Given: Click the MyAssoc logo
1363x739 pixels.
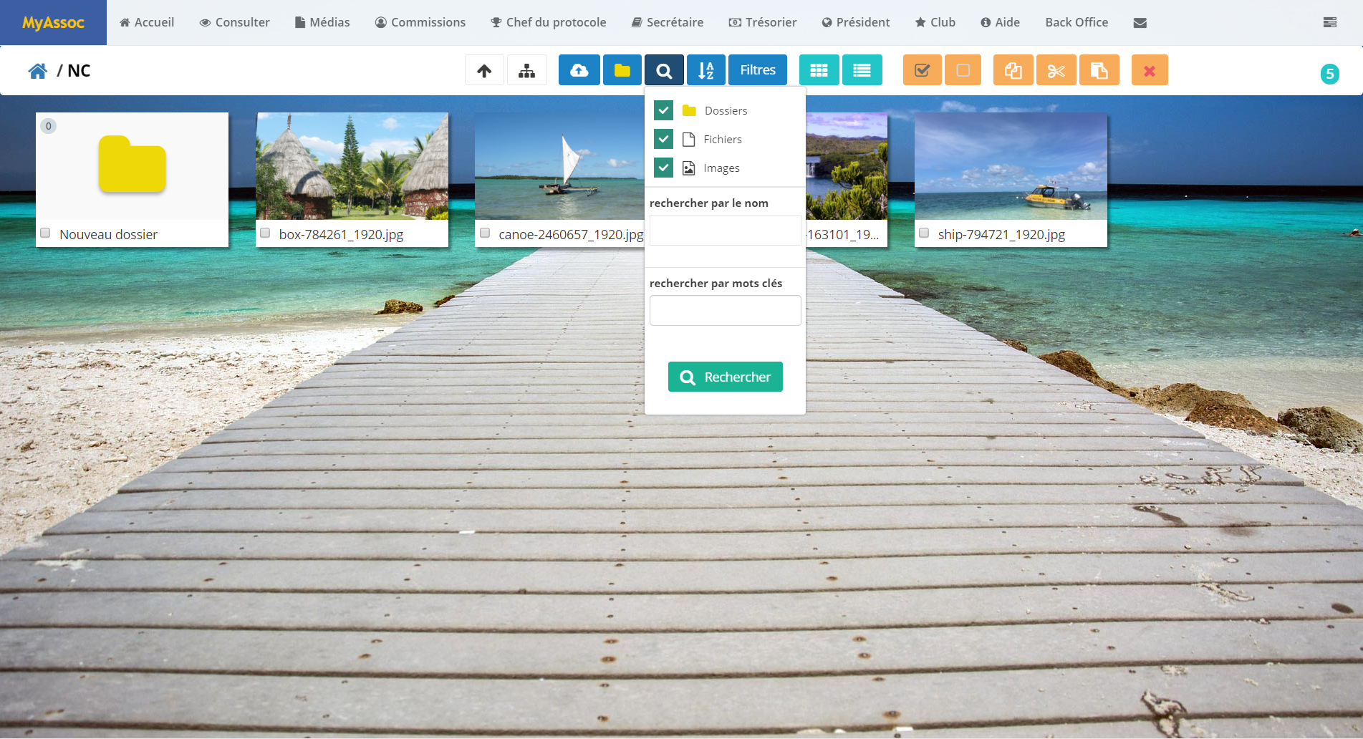Looking at the screenshot, I should [x=53, y=22].
